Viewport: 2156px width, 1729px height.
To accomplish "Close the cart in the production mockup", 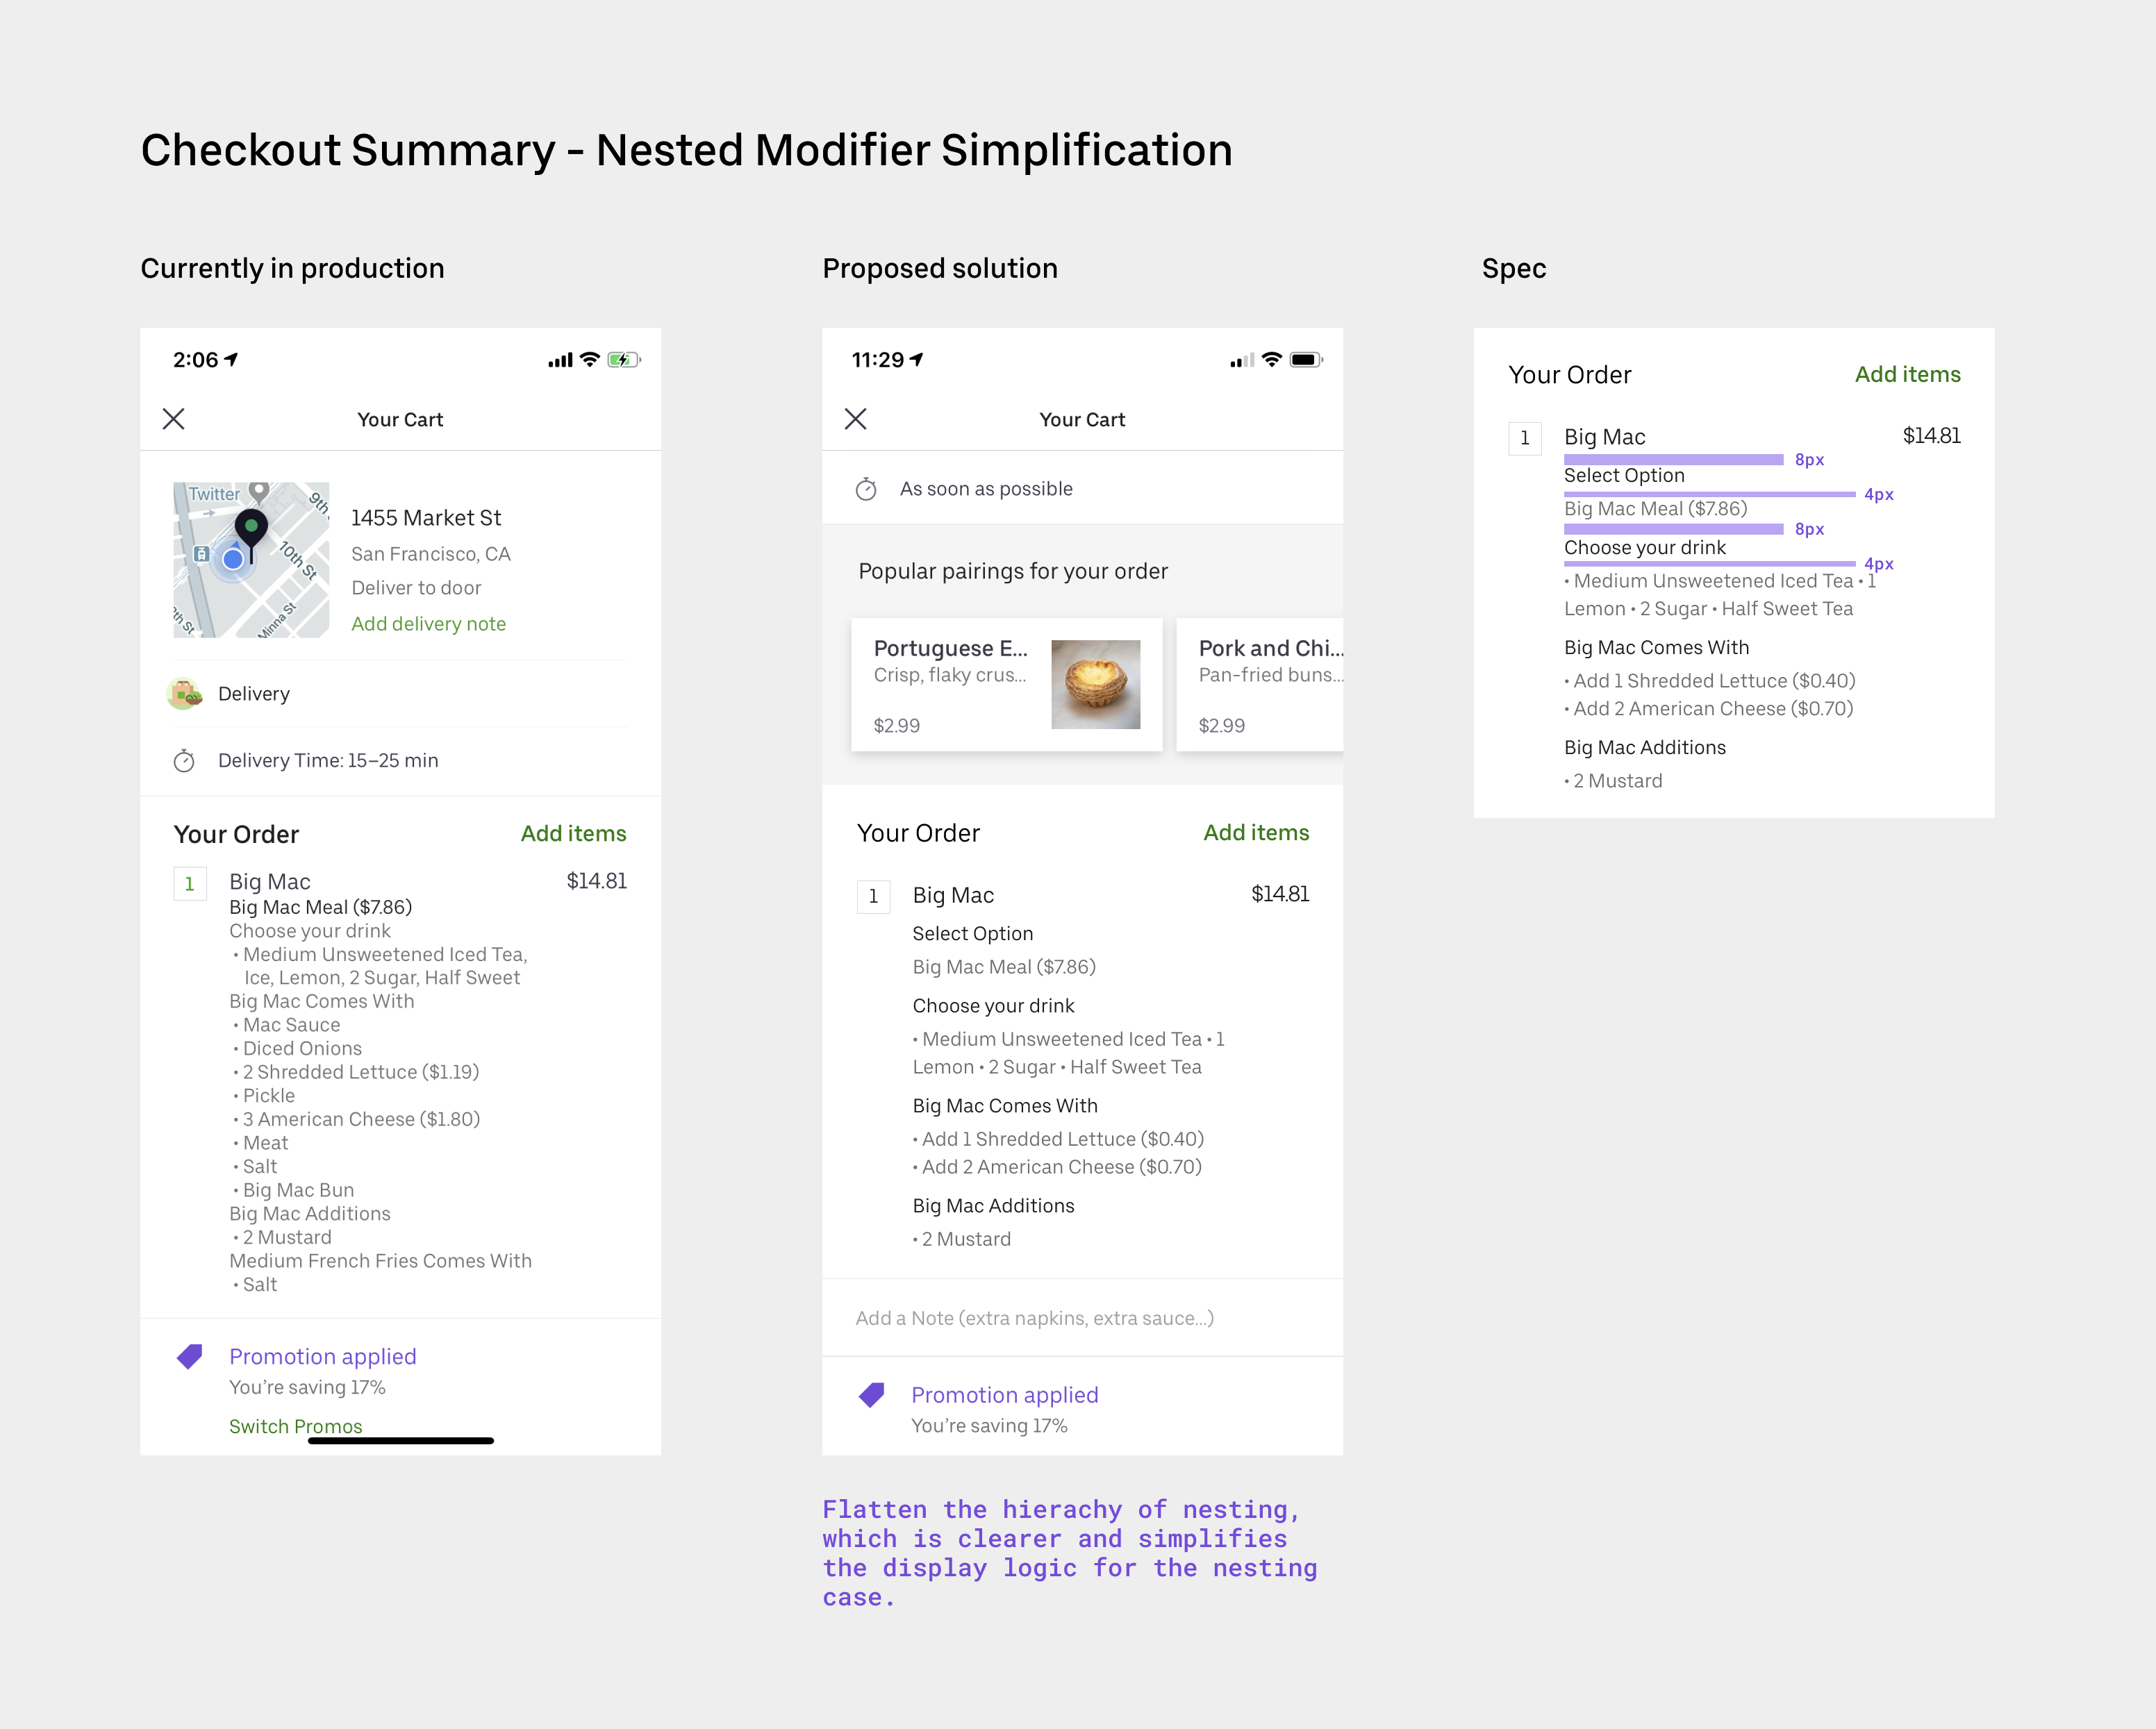I will click(x=174, y=419).
